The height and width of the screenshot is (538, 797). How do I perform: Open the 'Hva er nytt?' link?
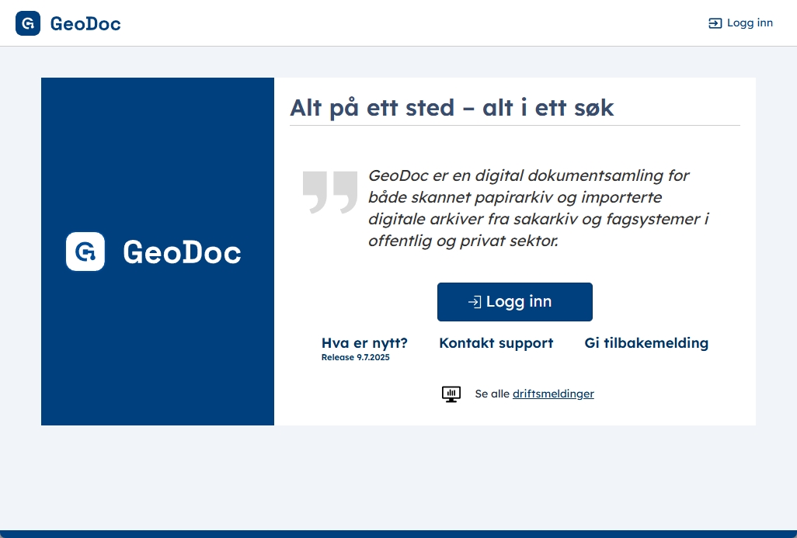click(x=364, y=343)
